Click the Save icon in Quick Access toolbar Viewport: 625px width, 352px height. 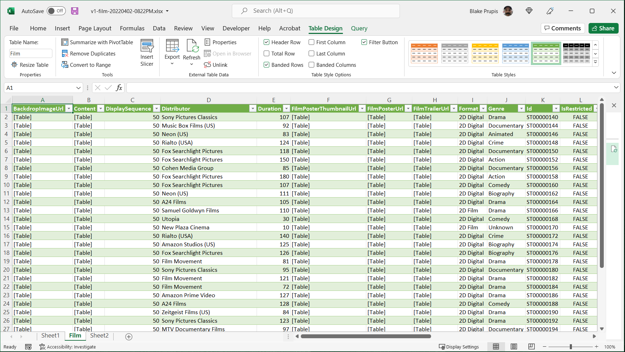click(74, 11)
